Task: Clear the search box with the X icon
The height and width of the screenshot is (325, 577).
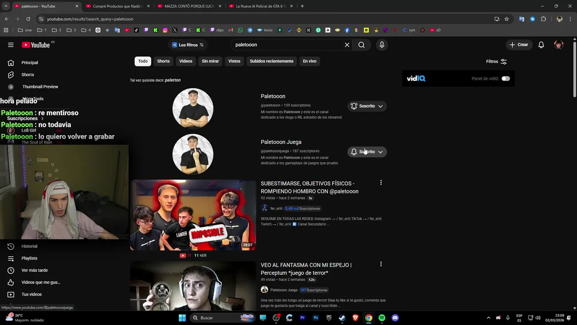Action: (347, 45)
